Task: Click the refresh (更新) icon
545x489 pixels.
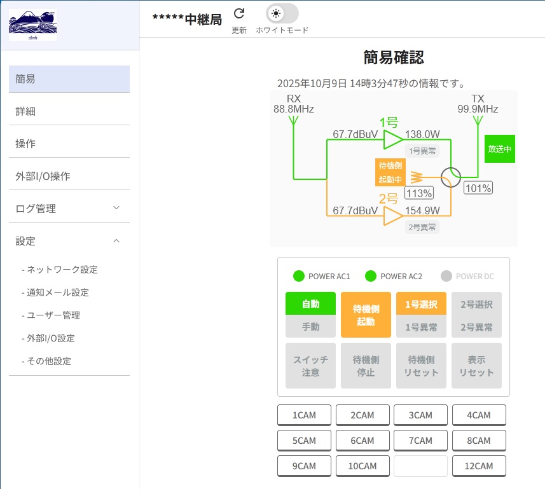Action: (x=239, y=14)
